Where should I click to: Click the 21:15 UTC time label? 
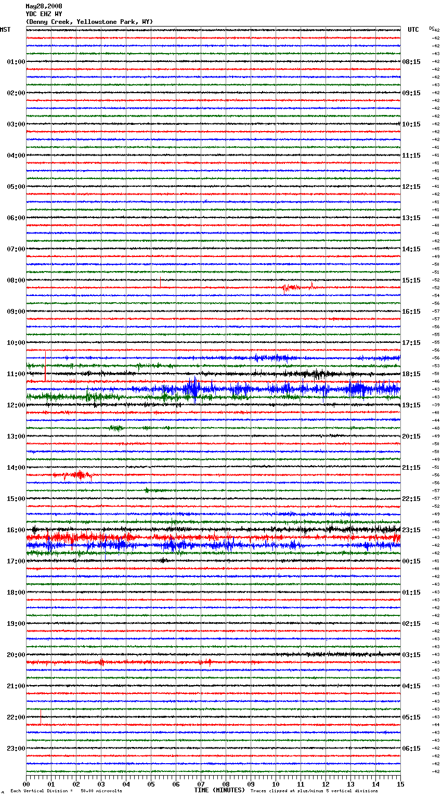411,468
